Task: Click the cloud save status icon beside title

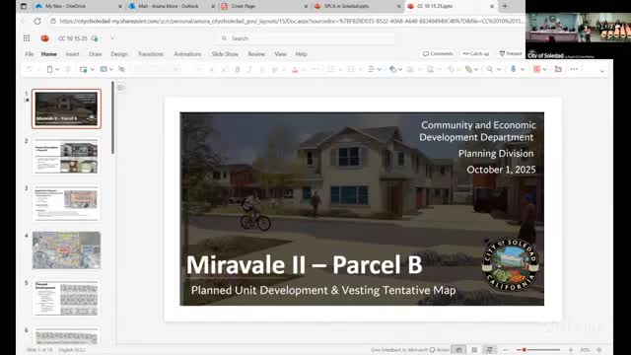Action: coord(95,38)
